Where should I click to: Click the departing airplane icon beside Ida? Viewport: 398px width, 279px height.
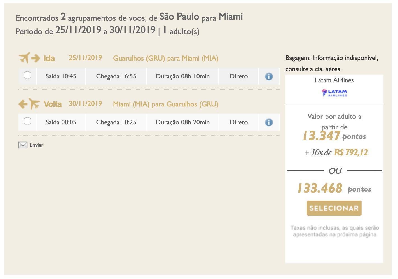(x=24, y=58)
